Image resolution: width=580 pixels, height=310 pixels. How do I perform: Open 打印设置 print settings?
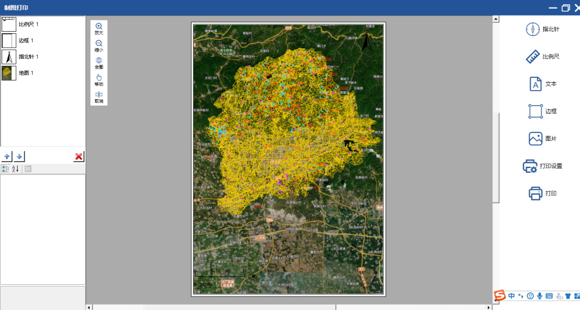tap(542, 166)
